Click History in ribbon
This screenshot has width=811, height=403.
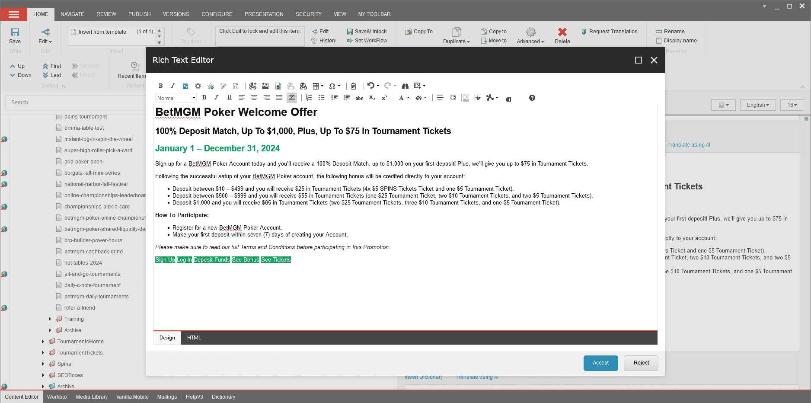click(x=323, y=41)
